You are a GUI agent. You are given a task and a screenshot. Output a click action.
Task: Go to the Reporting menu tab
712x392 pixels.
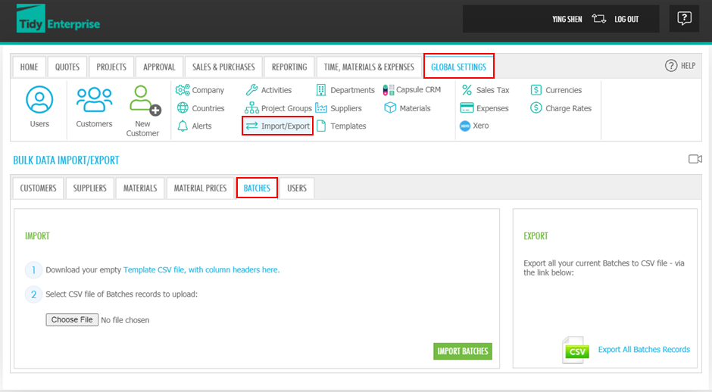pos(289,67)
